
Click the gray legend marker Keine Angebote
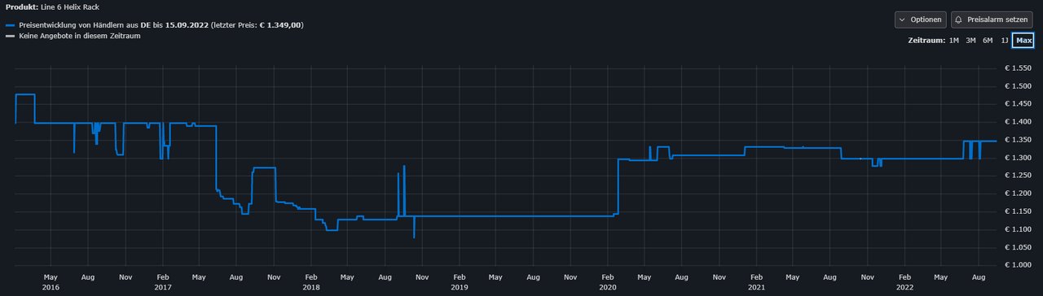click(10, 36)
